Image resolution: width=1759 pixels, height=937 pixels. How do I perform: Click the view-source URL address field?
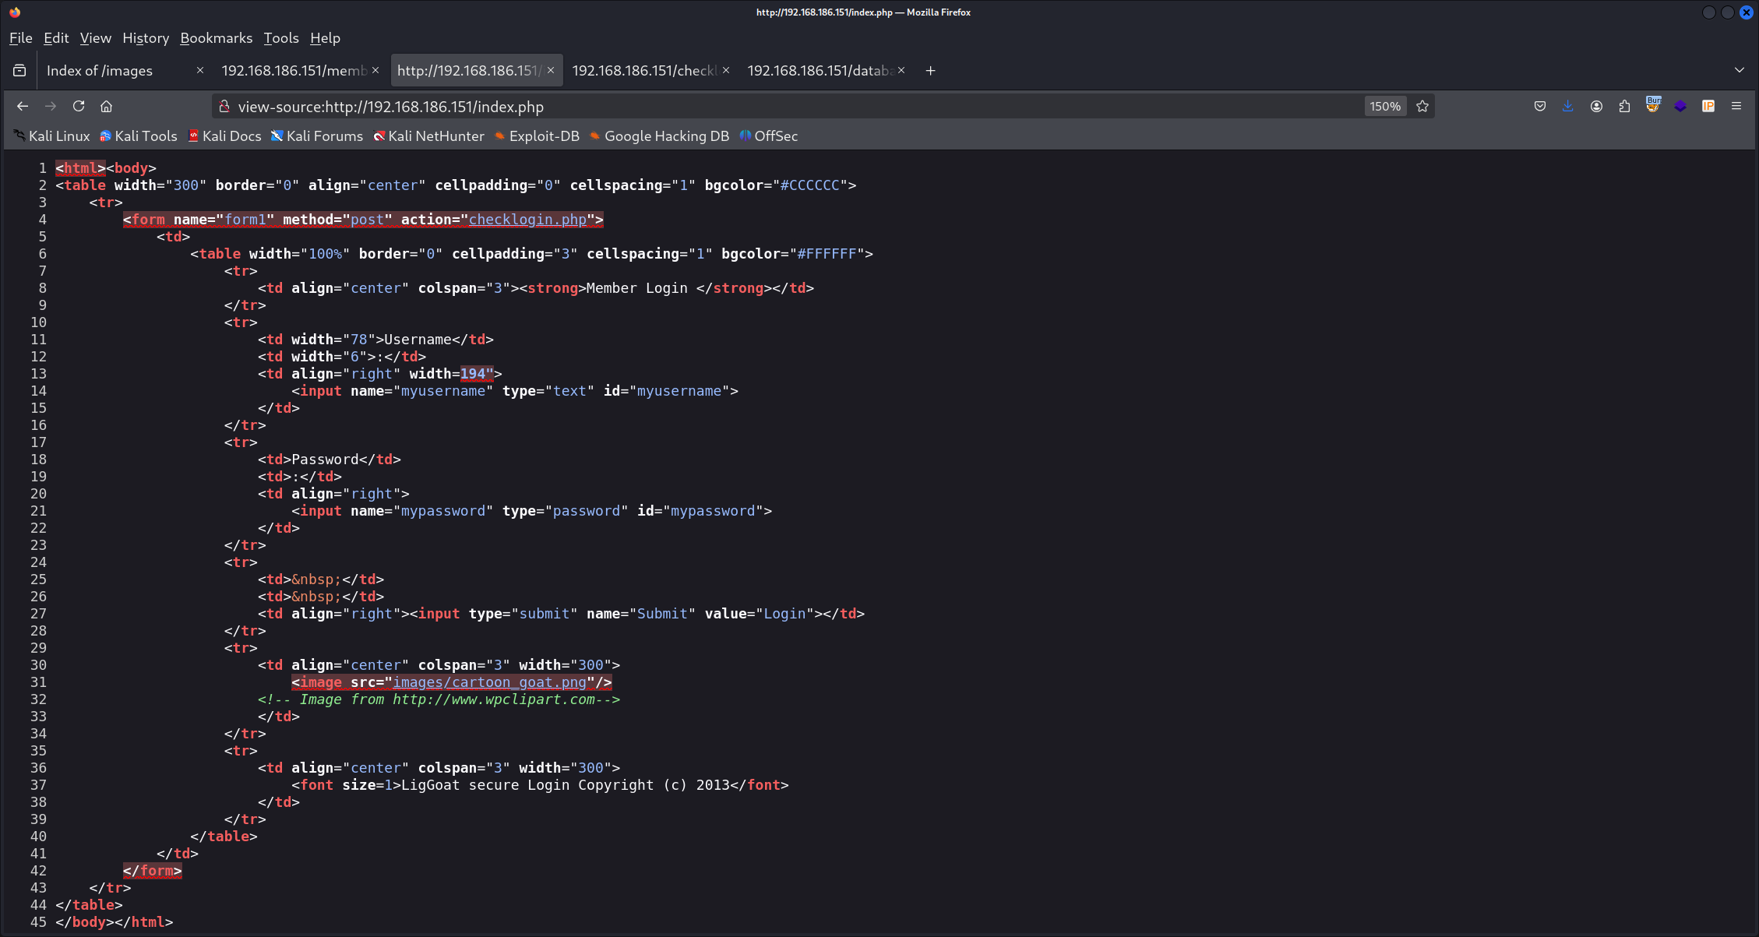coord(795,107)
